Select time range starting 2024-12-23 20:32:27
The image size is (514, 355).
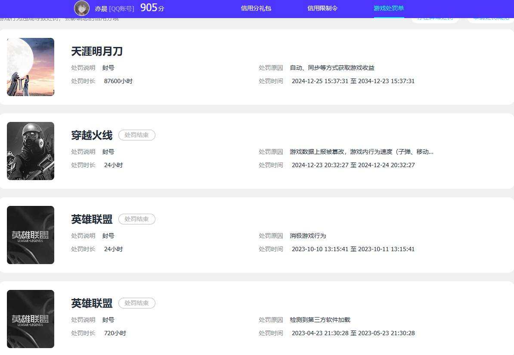click(x=353, y=165)
